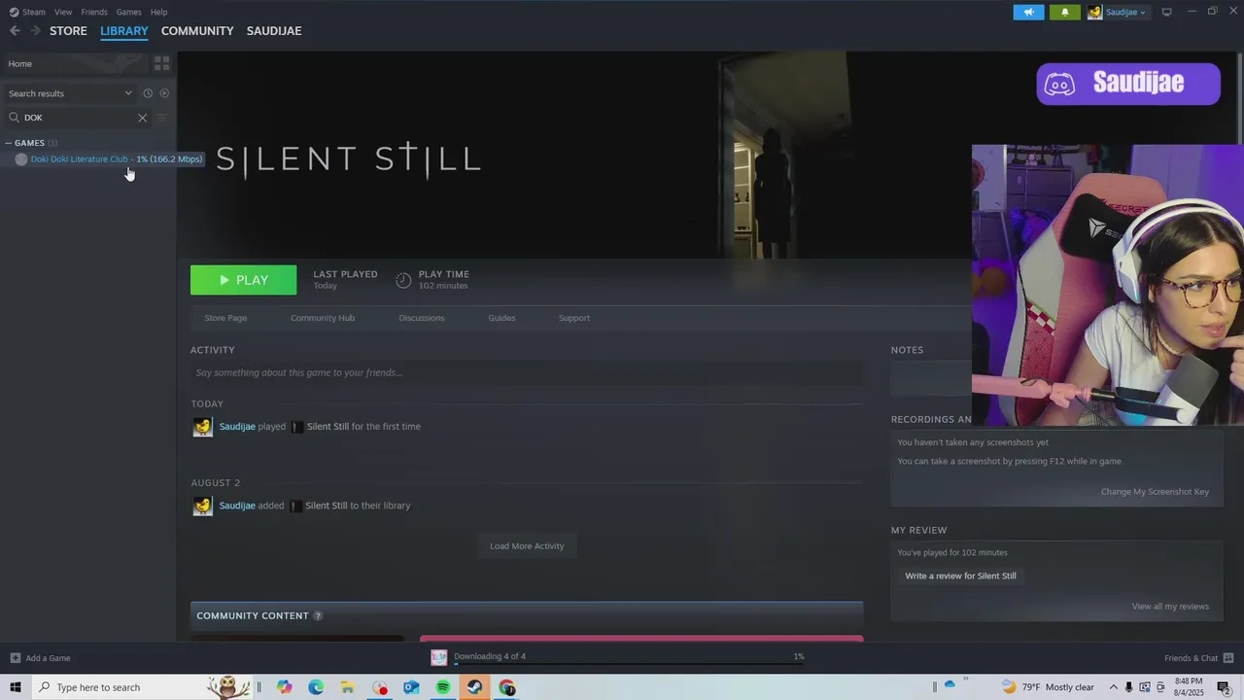1244x700 pixels.
Task: Open advanced filter options icon
Action: (x=161, y=118)
